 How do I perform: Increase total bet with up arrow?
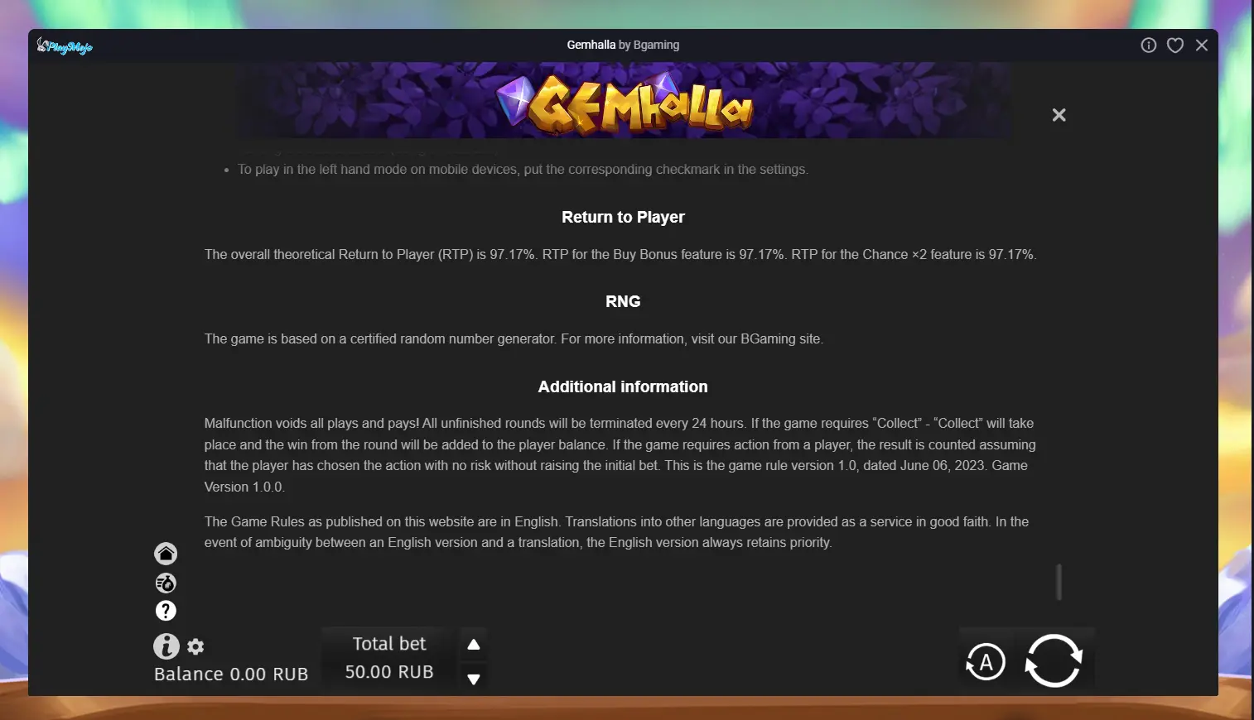(x=474, y=645)
